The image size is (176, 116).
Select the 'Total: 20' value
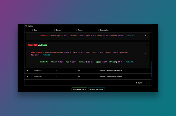tap(130, 36)
